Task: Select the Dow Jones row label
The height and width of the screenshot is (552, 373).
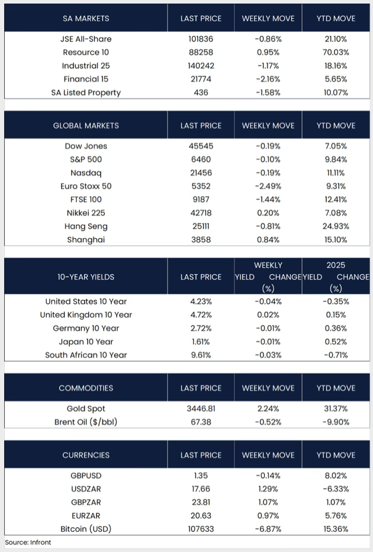Action: [86, 146]
